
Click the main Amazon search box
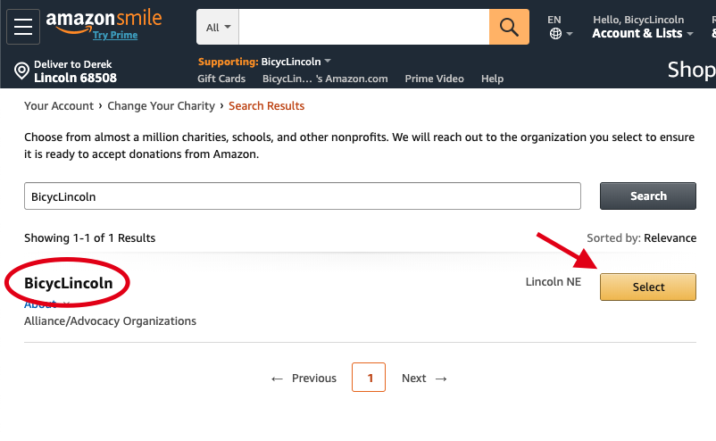point(364,27)
